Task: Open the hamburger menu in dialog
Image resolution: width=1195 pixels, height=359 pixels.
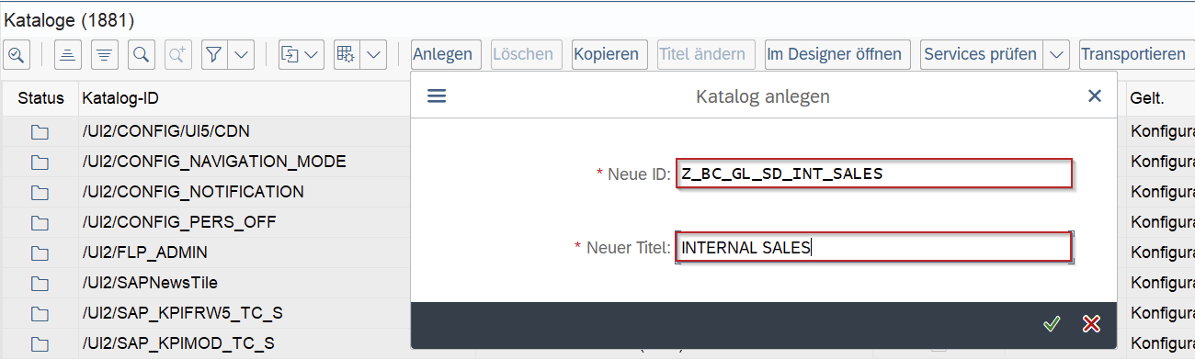Action: [437, 96]
